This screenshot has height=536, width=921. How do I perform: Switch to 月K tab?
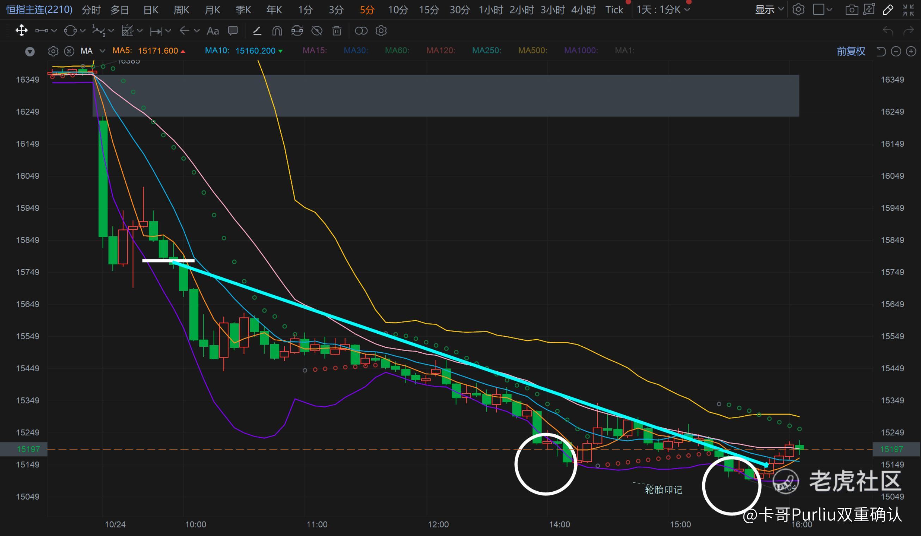(212, 10)
